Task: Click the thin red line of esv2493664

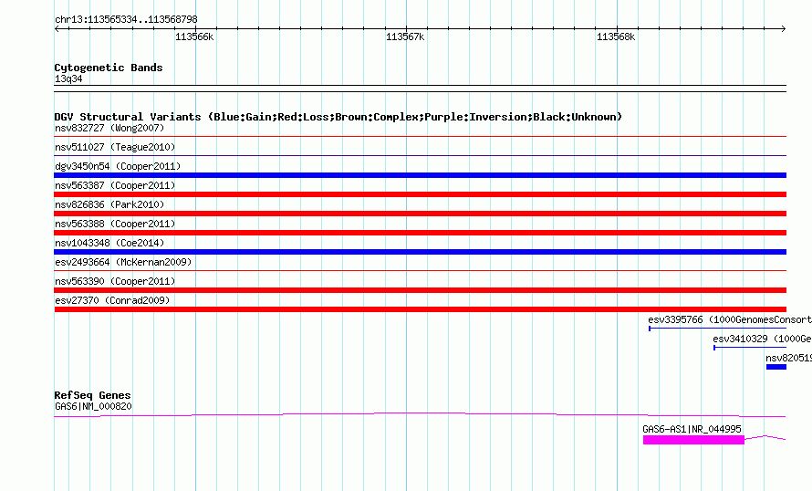Action: pyautogui.click(x=420, y=271)
